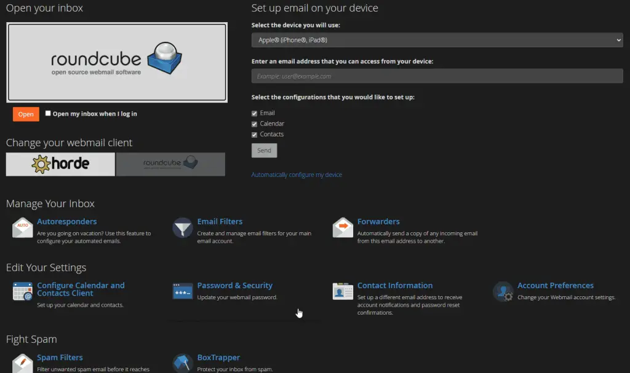Click 'Set up your calendar and contacts.' text
The height and width of the screenshot is (373, 630).
click(81, 305)
